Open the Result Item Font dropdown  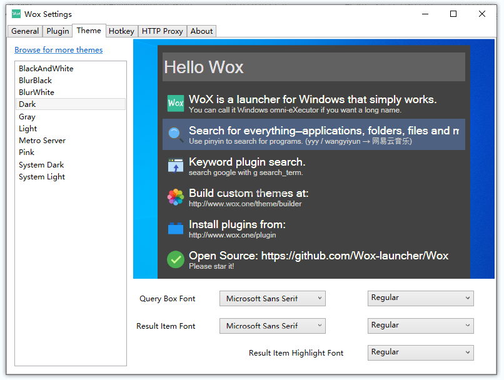coord(272,326)
